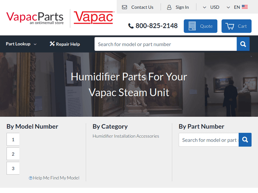The height and width of the screenshot is (193, 258).
Task: Open the Humidifier Installation Accessories category
Action: pos(126,136)
